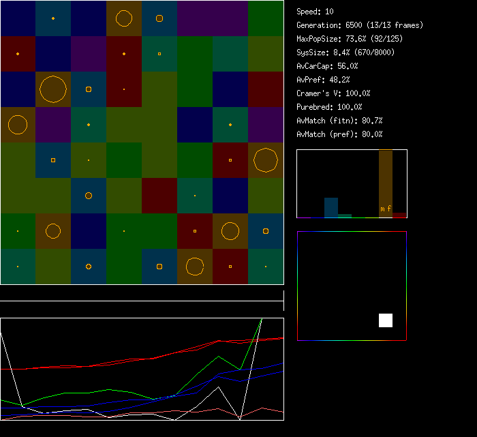Click the circle in the bottom row brown cell

(195, 267)
